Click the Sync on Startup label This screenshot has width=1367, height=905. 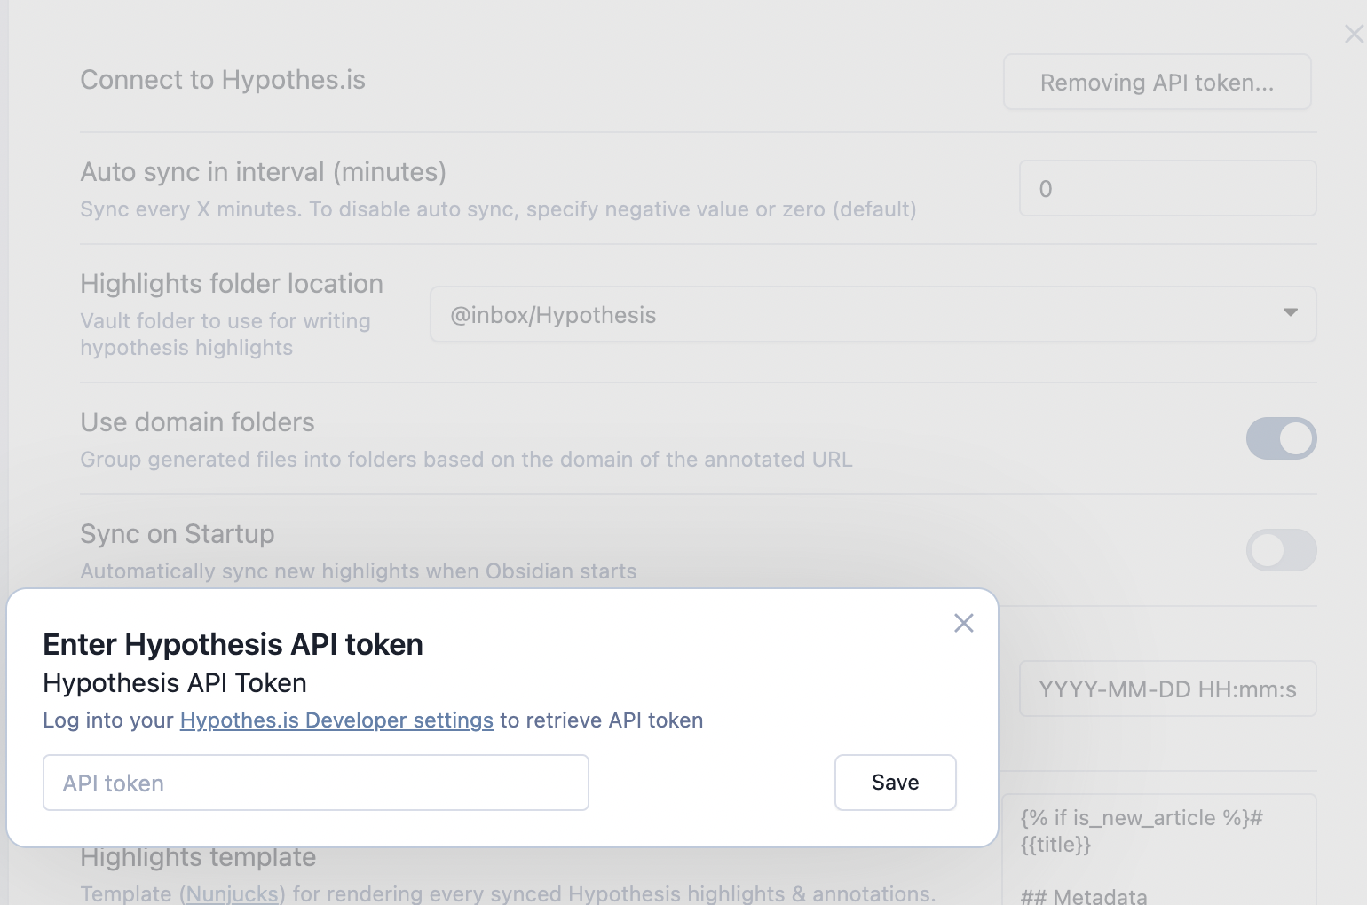point(178,534)
